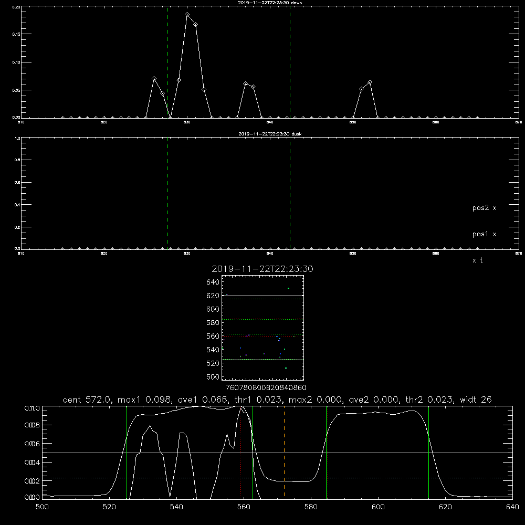Click the '500' x-axis label of bottom plot
Viewport: 525px width, 525px height.
point(42,507)
